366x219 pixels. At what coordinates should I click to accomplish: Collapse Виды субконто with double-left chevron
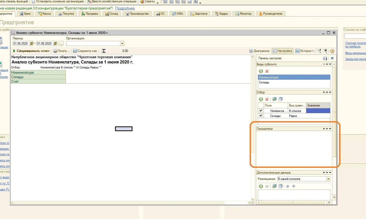(324, 64)
